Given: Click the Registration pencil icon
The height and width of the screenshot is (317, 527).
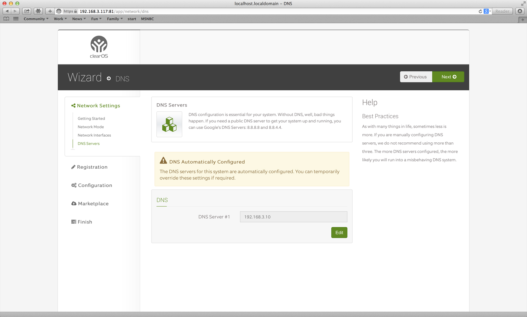Looking at the screenshot, I should 73,167.
